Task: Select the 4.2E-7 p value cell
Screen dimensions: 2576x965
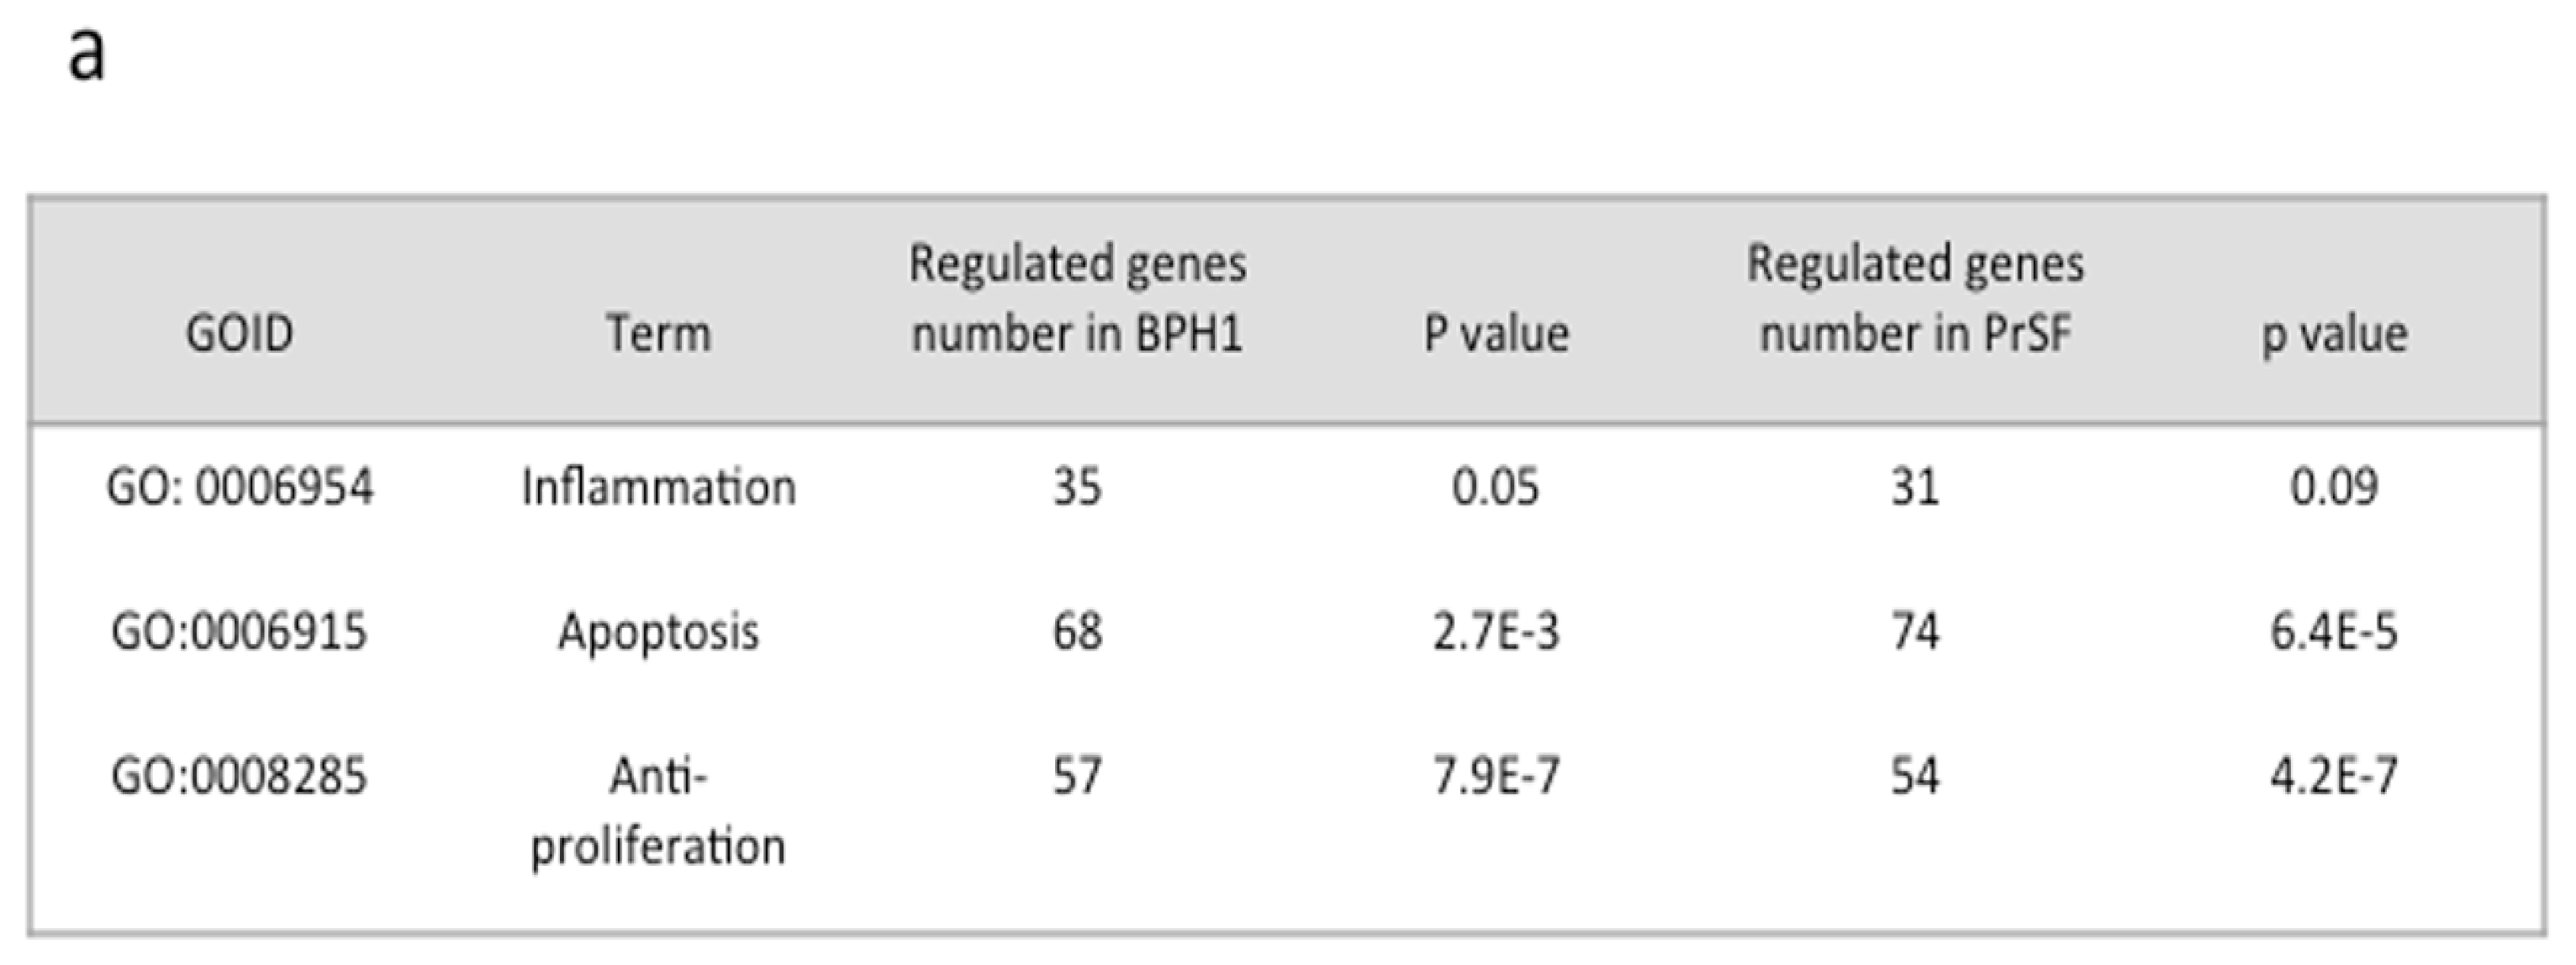Action: 2334,776
